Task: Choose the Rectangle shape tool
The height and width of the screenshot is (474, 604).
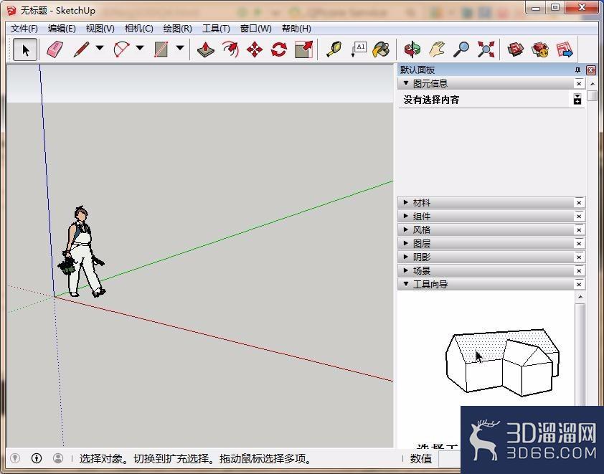Action: coord(161,49)
